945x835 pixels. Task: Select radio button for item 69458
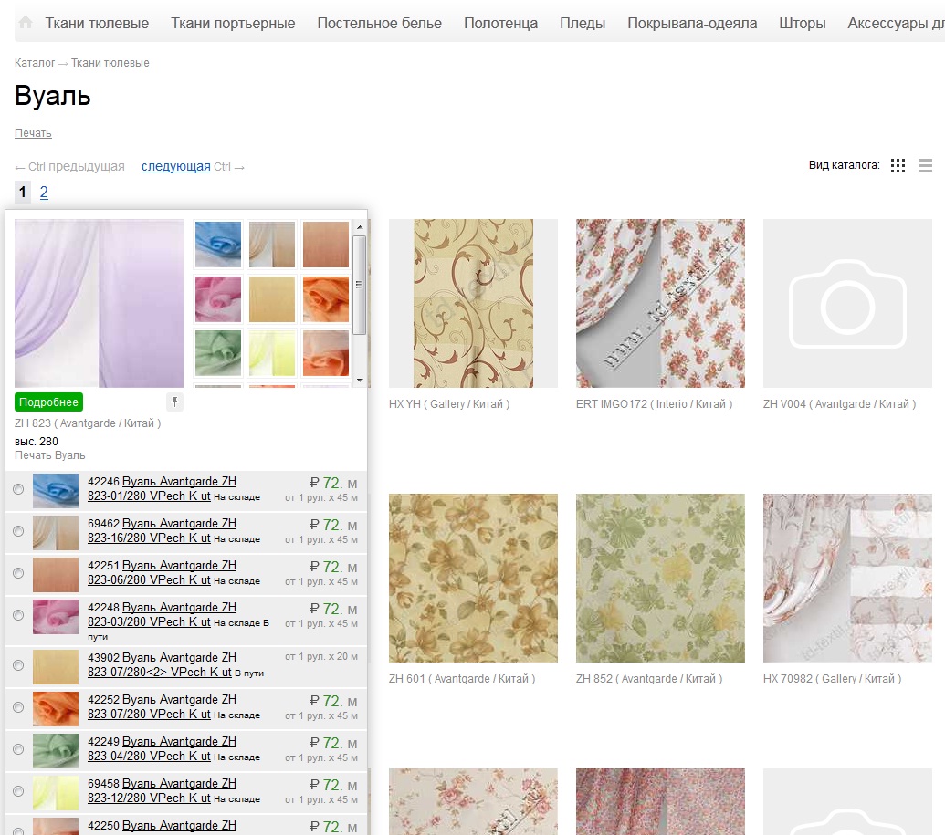18,791
